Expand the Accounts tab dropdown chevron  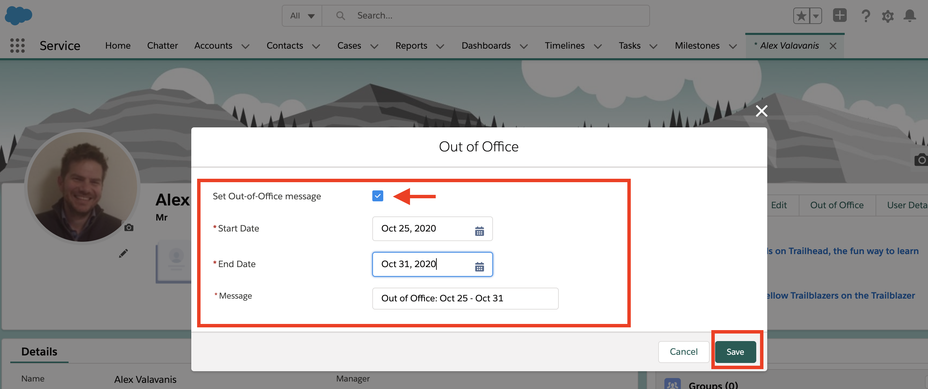coord(245,47)
